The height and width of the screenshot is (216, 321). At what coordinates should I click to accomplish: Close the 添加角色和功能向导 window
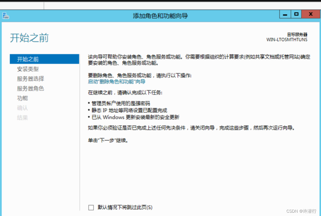click(310, 14)
